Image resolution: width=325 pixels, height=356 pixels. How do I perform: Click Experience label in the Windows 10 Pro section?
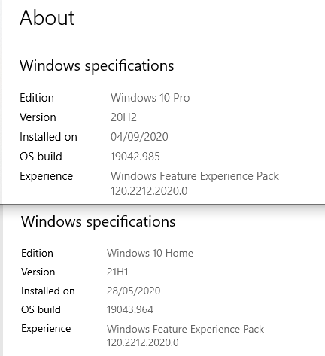click(47, 176)
